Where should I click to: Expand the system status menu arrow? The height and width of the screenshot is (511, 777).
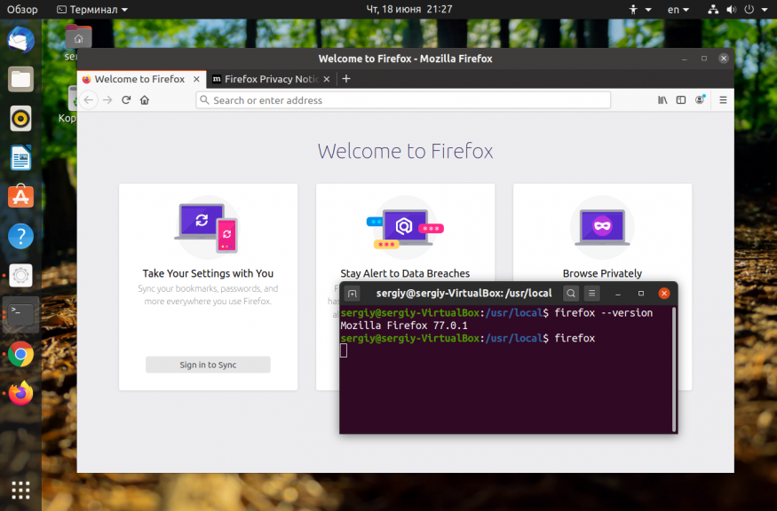[765, 10]
